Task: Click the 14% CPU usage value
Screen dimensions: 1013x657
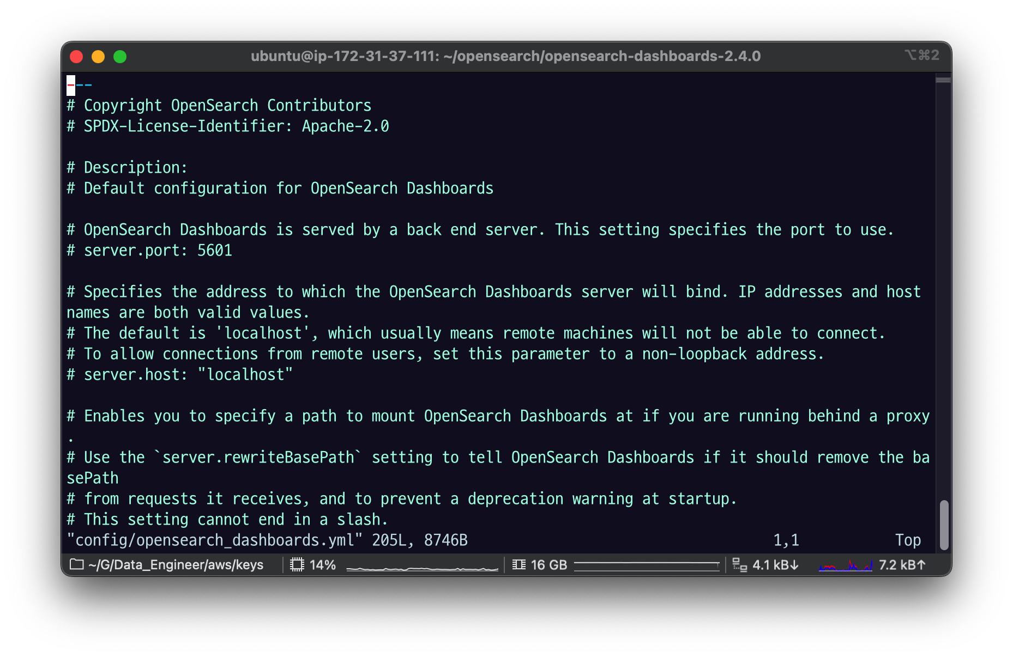Action: tap(322, 565)
